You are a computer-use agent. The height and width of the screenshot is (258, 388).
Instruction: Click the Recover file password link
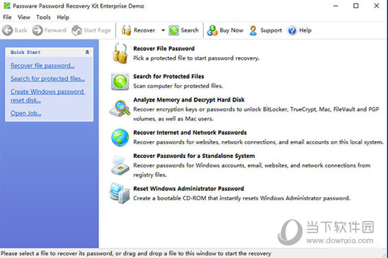click(x=42, y=66)
